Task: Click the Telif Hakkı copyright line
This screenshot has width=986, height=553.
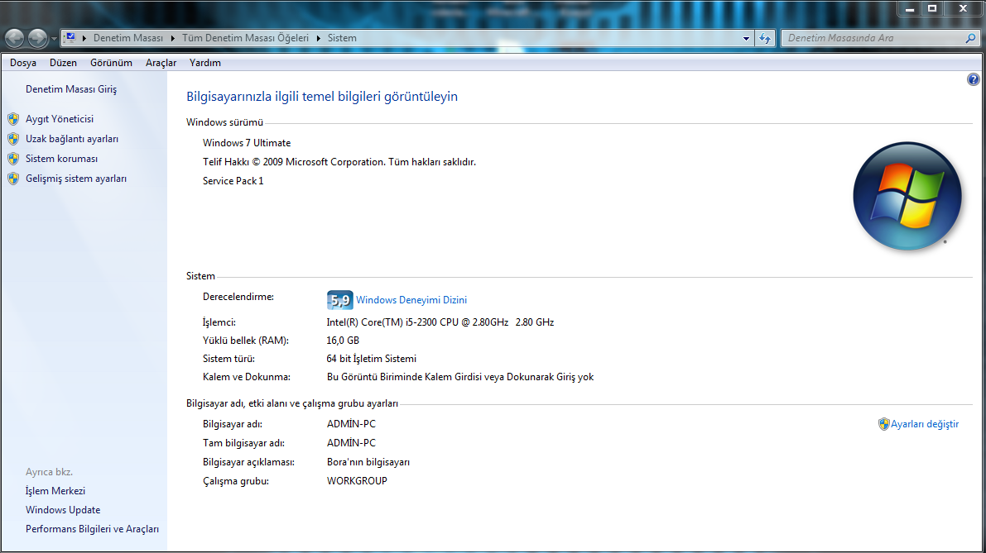Action: point(339,162)
